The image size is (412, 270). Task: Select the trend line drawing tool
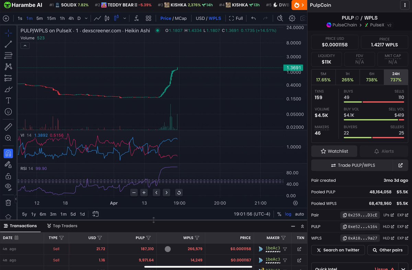[9, 44]
